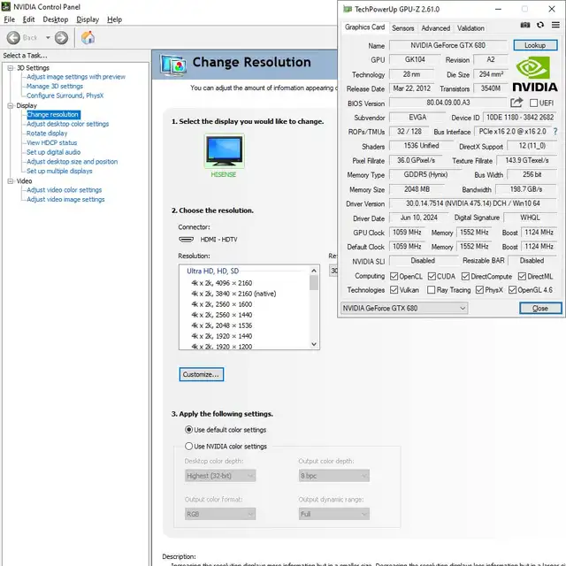Click GPU-Z screenshot camera icon
Screen dimensions: 566x566
coord(525,25)
